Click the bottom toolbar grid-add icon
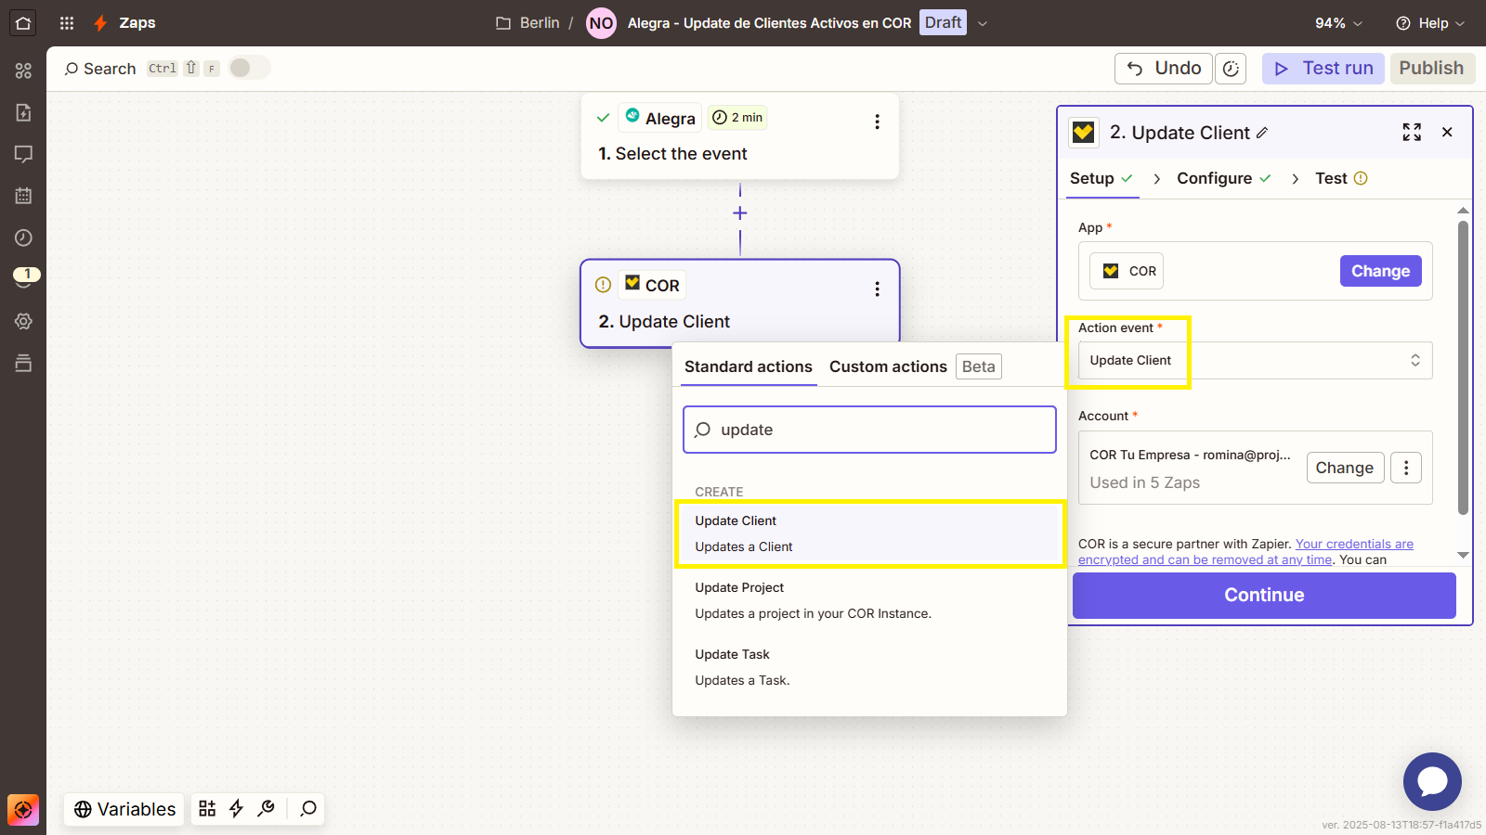 [207, 809]
